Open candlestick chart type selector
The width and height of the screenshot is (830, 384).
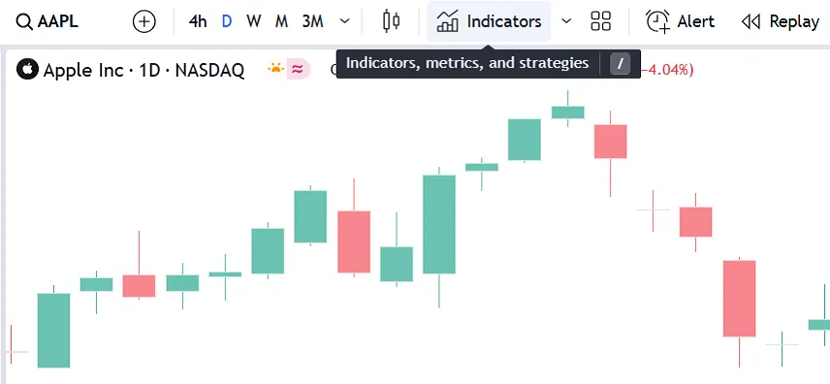(x=391, y=21)
